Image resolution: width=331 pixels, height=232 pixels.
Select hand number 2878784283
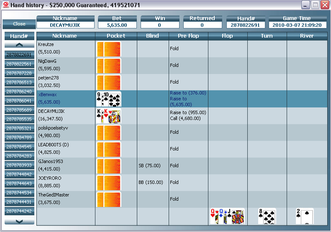pyautogui.click(x=19, y=156)
